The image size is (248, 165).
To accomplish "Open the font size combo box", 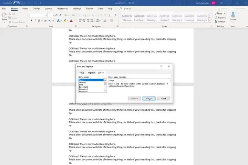I will tap(51, 15).
